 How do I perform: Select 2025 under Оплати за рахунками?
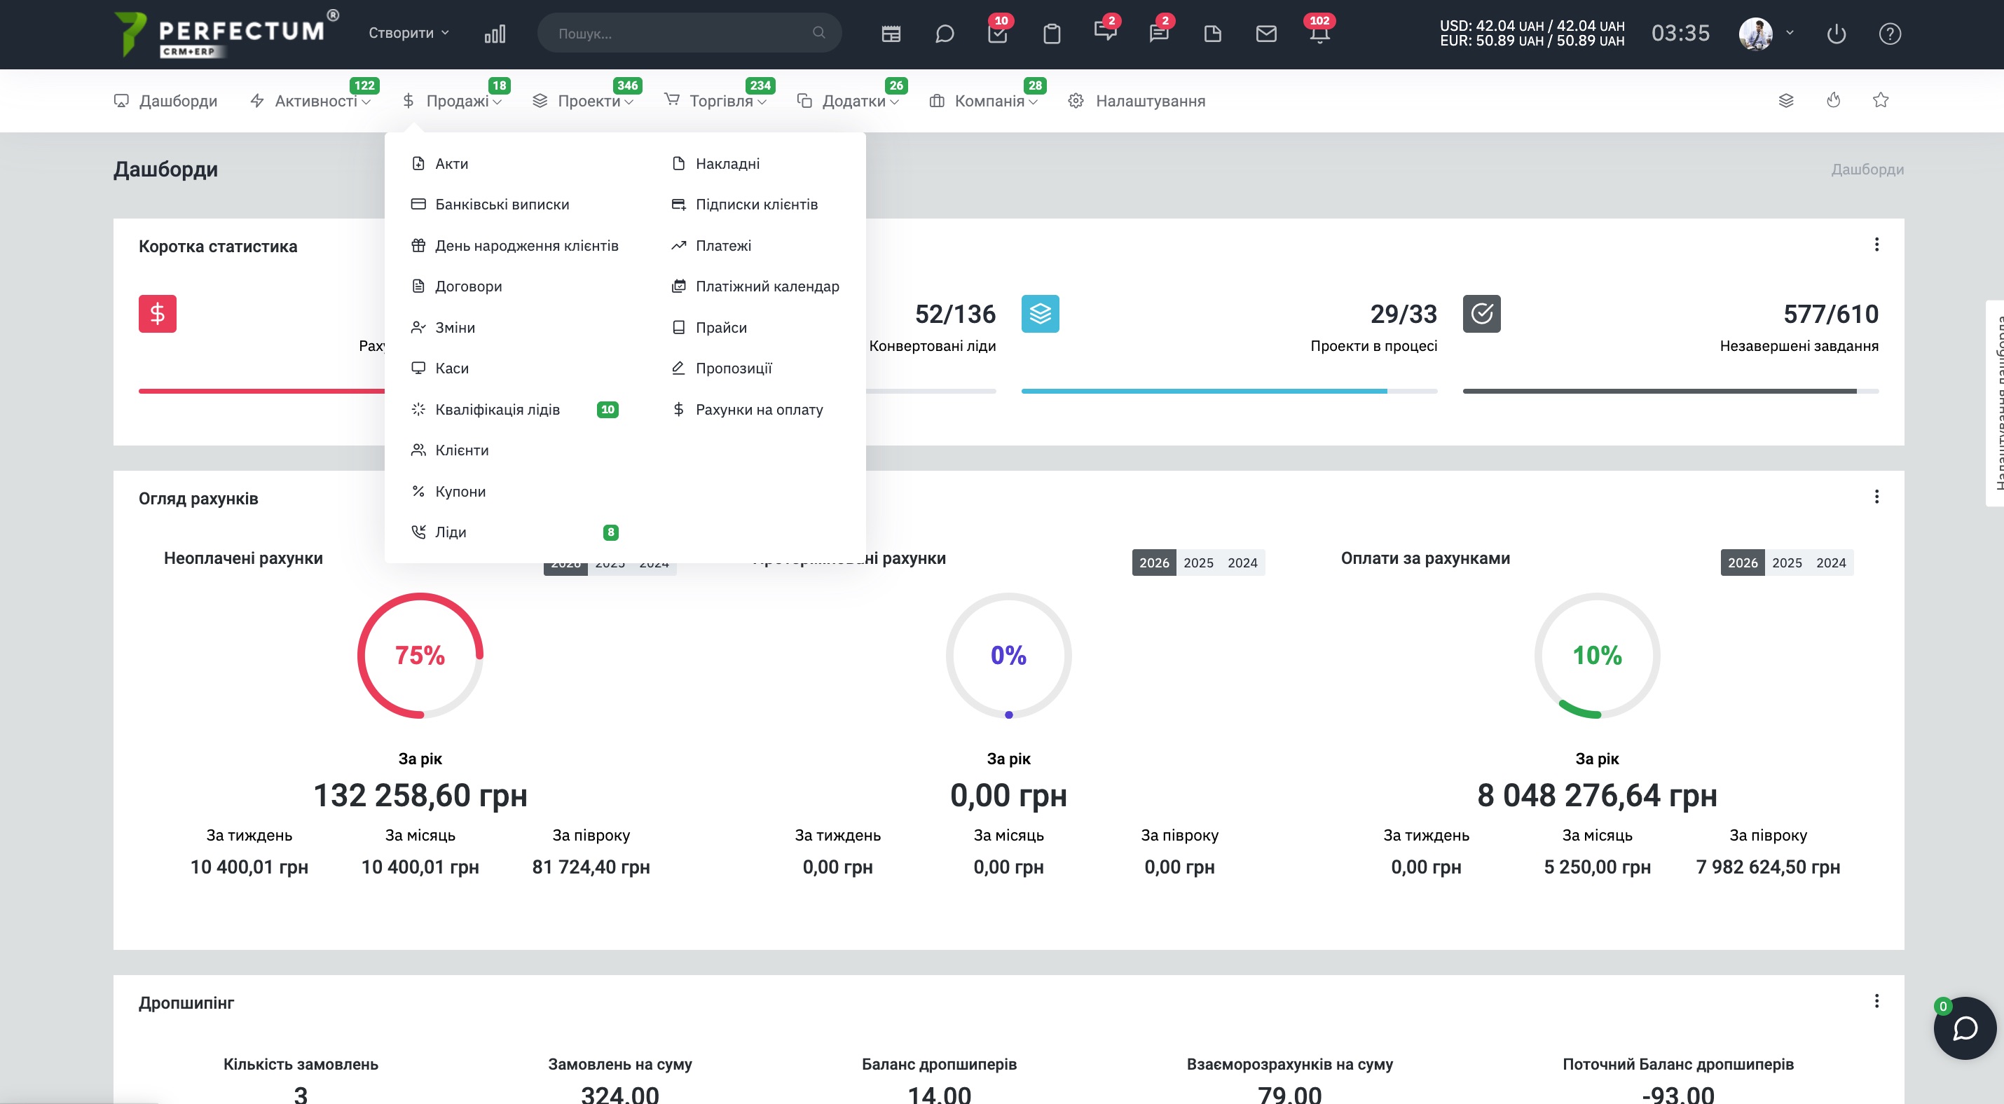(1787, 563)
